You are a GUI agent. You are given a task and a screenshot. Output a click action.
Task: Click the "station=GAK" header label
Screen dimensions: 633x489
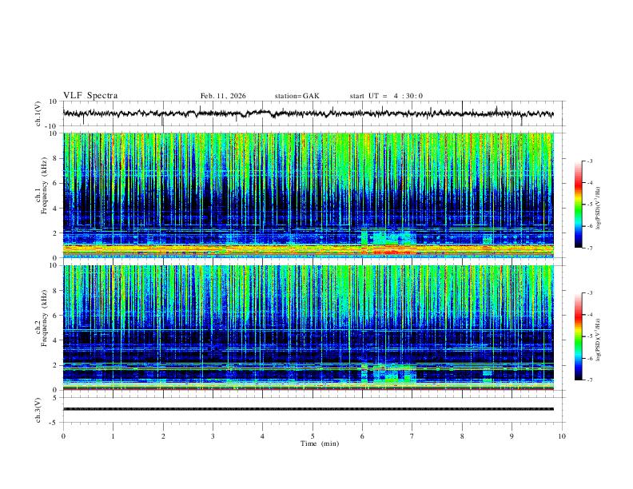[x=297, y=96]
